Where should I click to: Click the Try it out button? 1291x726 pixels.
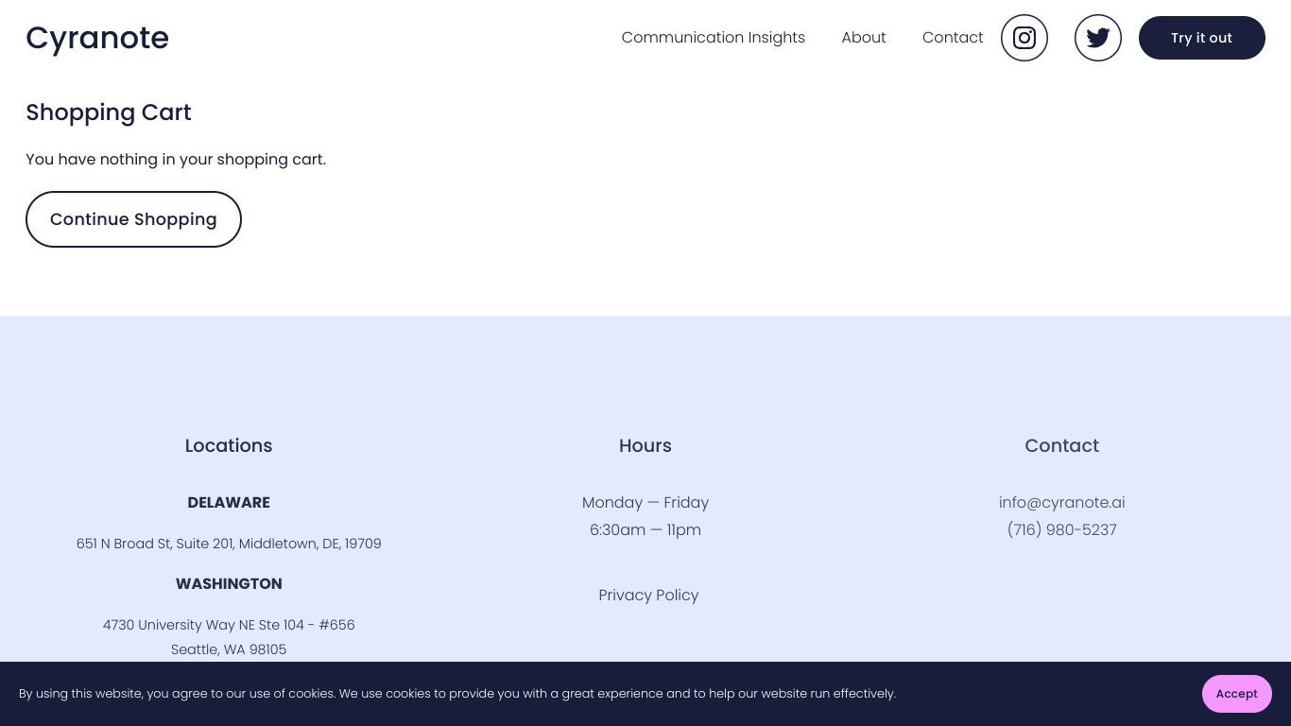[1202, 38]
